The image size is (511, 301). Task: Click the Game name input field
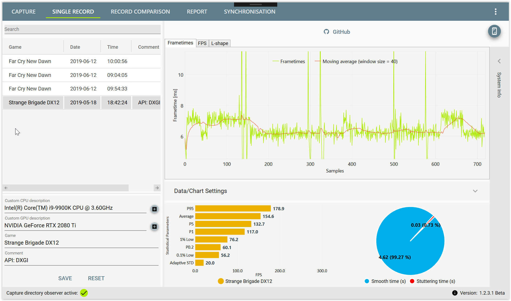[81, 243]
